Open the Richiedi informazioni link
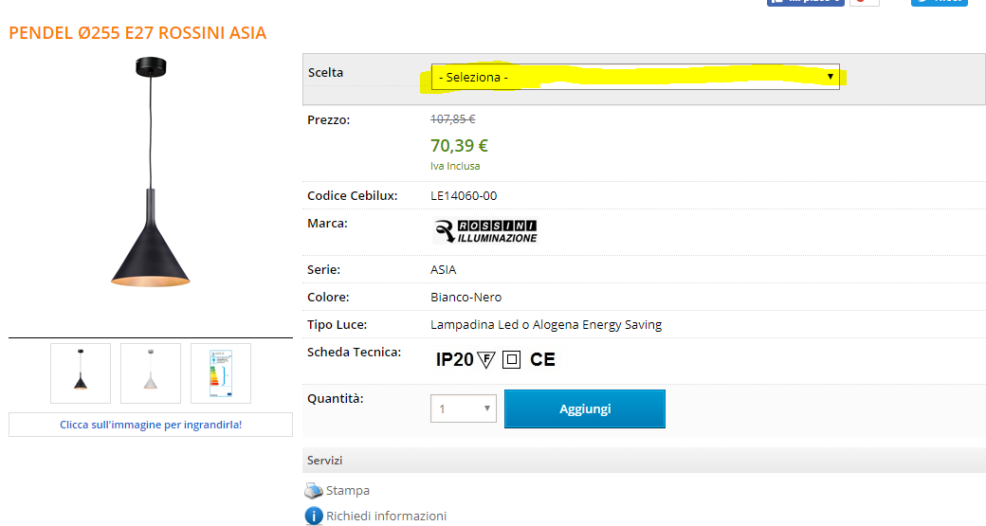This screenshot has width=986, height=526. point(386,517)
